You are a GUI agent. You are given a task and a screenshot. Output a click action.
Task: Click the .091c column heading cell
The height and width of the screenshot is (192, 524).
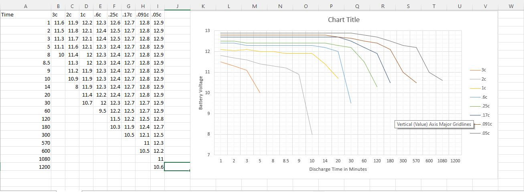(x=143, y=14)
